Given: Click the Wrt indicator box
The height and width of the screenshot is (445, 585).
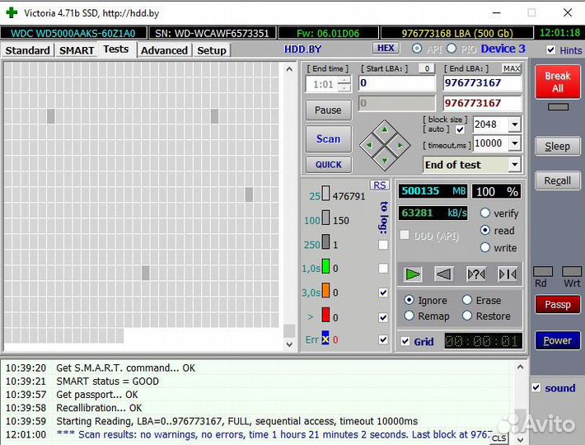Looking at the screenshot, I should pos(572,272).
